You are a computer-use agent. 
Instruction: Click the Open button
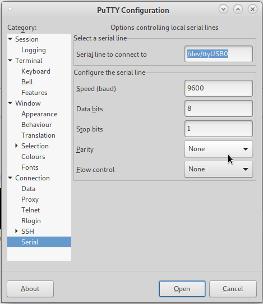182,289
